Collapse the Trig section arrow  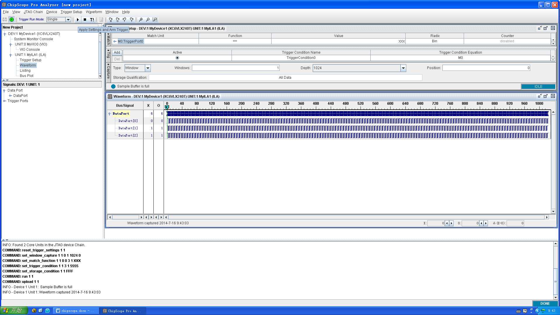(x=108, y=50)
